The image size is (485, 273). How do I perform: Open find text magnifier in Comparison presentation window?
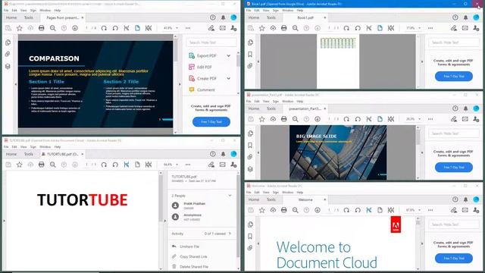53,28
